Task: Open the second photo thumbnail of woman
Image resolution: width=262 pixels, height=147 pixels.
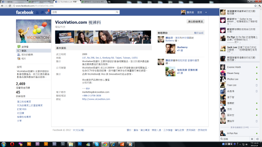Action: pyautogui.click(x=84, y=37)
